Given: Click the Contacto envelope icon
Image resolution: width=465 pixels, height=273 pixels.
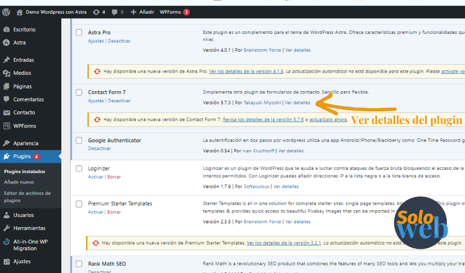Looking at the screenshot, I should click(x=7, y=112).
